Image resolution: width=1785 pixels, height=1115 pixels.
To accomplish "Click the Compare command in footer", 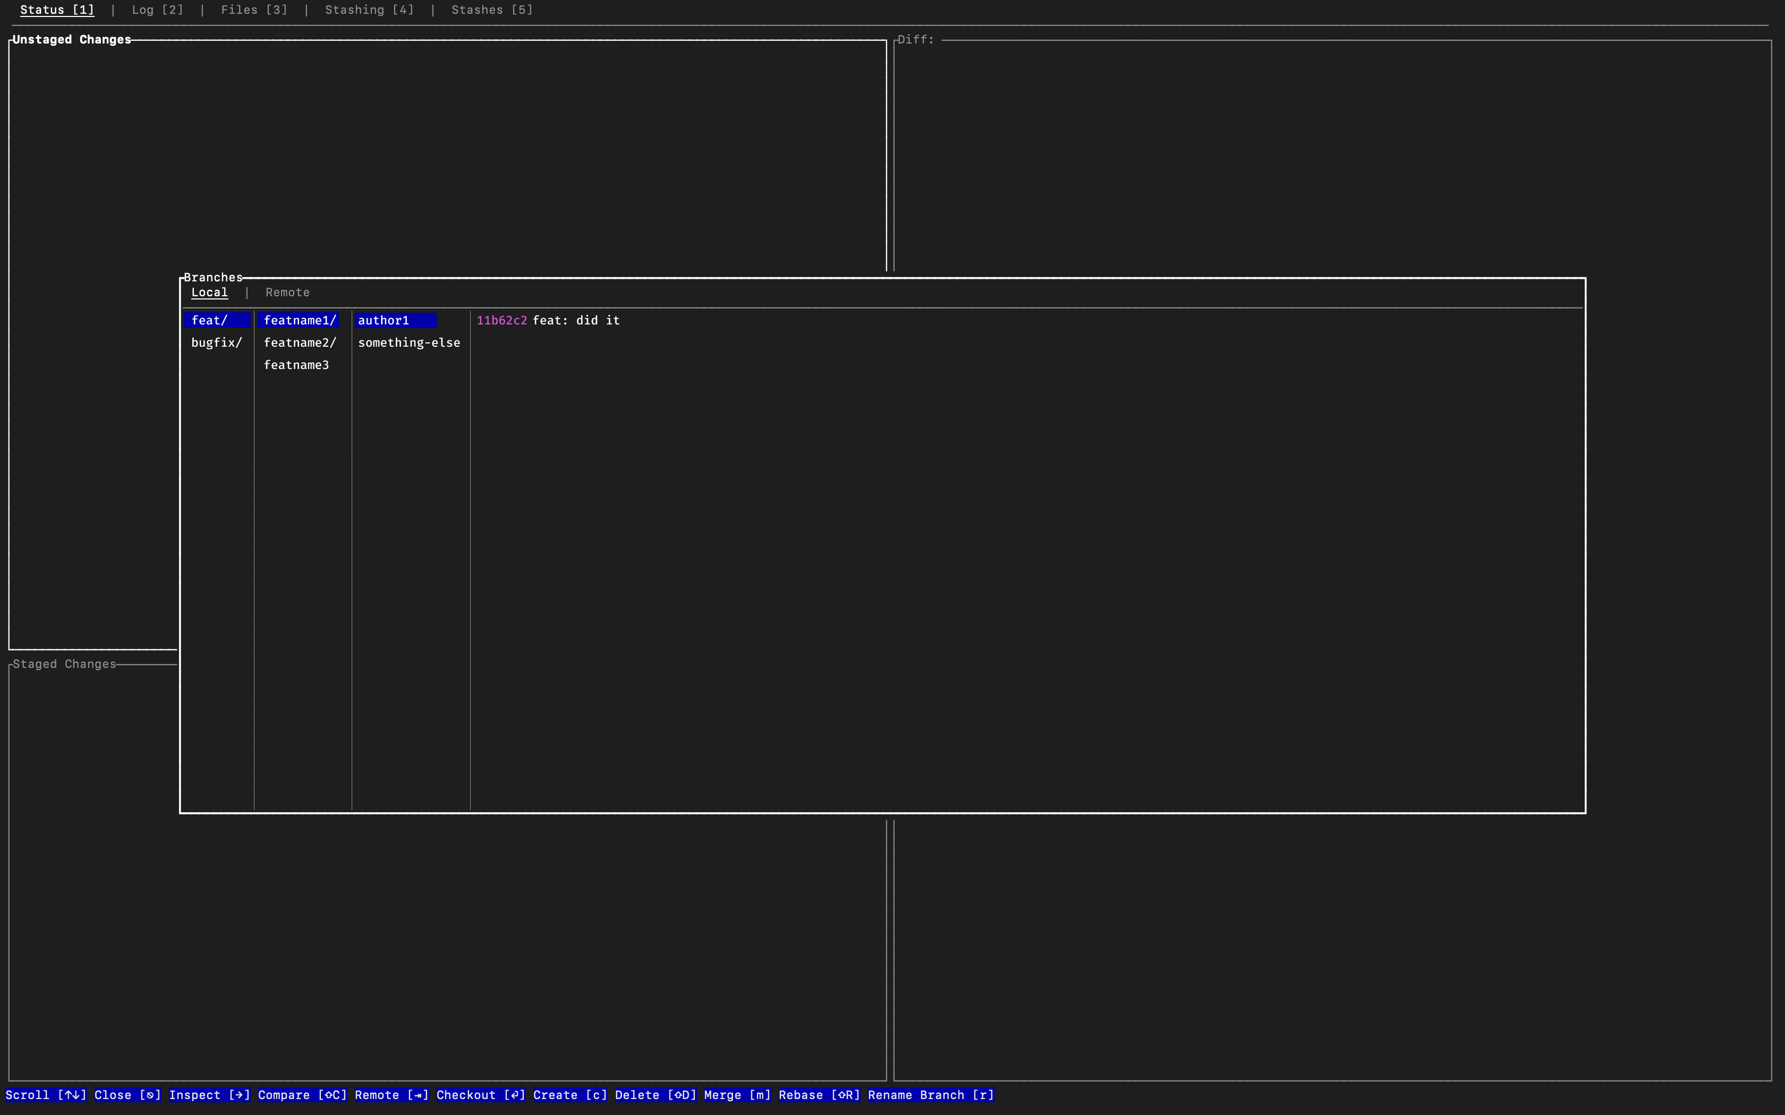I will pos(302,1095).
